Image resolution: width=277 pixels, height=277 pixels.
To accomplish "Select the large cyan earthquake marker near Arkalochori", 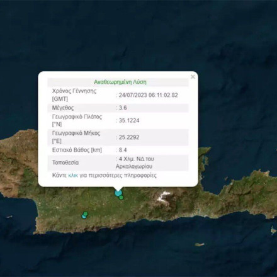I will 118,193.
